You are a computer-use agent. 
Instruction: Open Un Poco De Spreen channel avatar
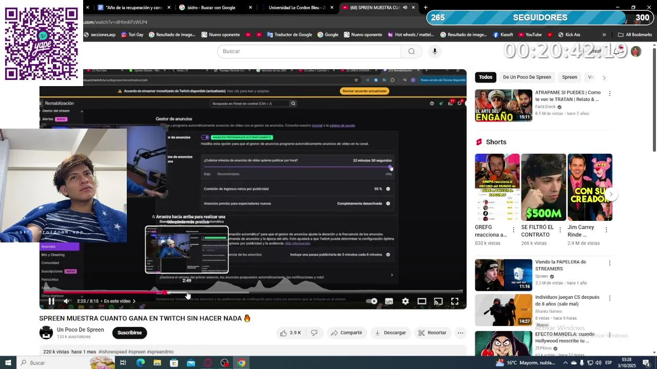(46, 333)
